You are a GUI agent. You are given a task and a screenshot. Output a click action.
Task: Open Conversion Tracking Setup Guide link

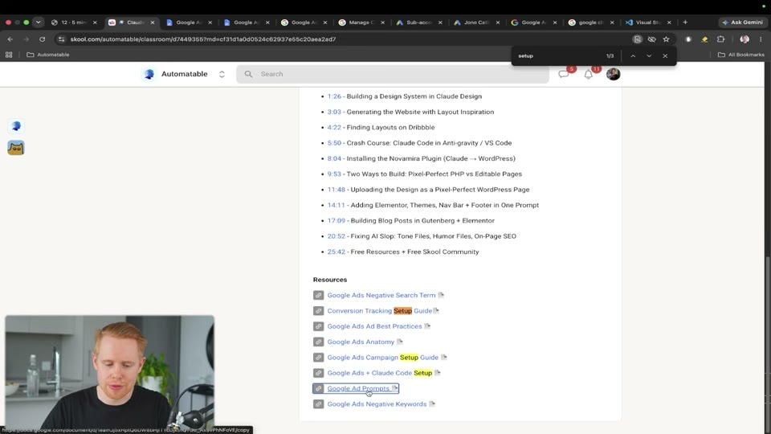tap(379, 310)
